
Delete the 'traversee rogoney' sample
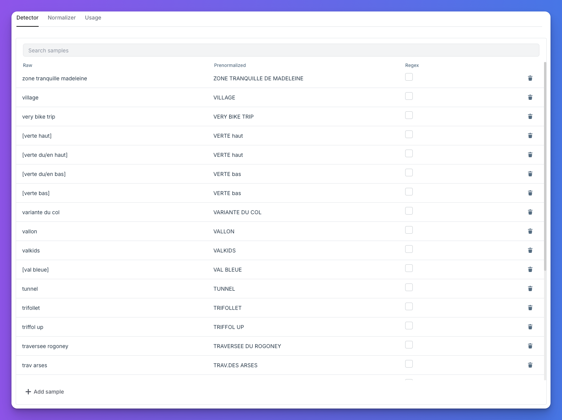(x=530, y=346)
